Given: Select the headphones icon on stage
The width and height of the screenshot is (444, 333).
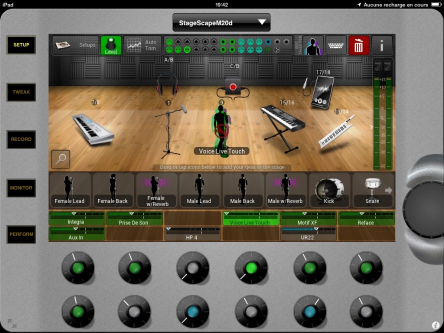Looking at the screenshot, I should click(167, 85).
